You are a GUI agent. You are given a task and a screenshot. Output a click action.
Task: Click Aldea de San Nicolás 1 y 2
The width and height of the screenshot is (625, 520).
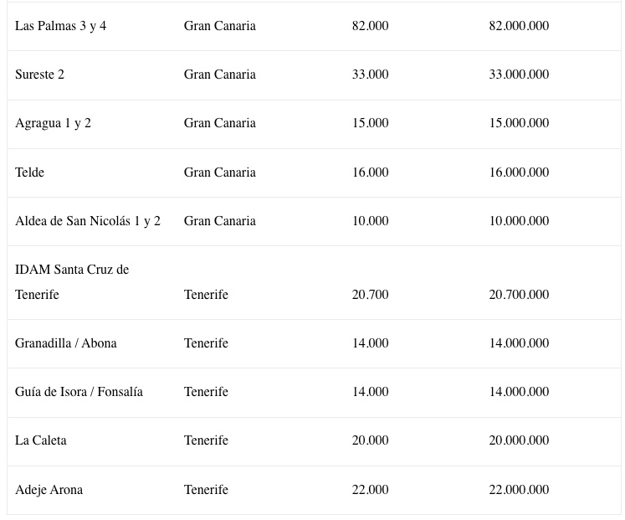tap(88, 221)
